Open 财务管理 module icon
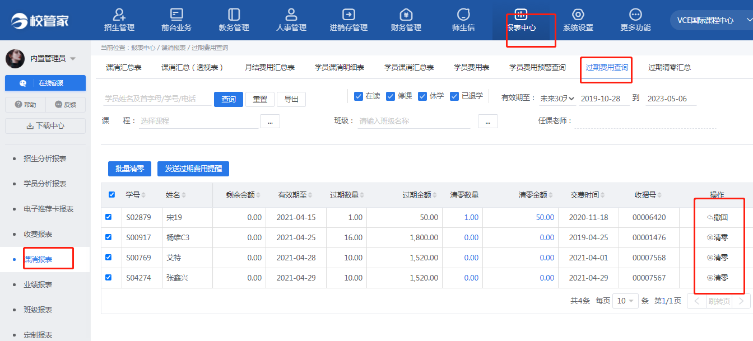This screenshot has width=753, height=341. (x=406, y=15)
